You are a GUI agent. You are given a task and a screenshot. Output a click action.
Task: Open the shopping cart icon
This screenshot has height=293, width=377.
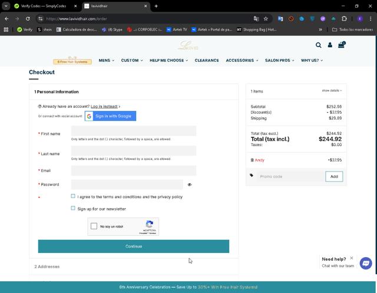(342, 45)
